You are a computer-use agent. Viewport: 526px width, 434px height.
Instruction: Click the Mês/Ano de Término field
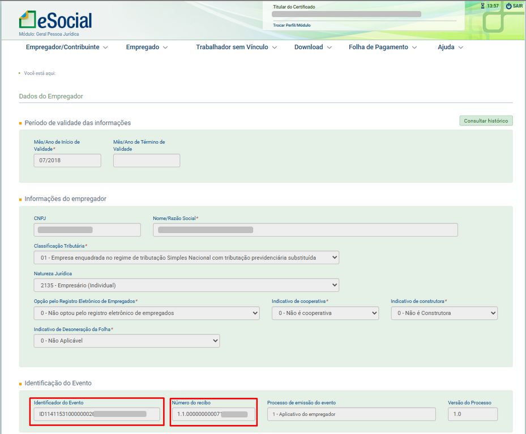click(147, 160)
